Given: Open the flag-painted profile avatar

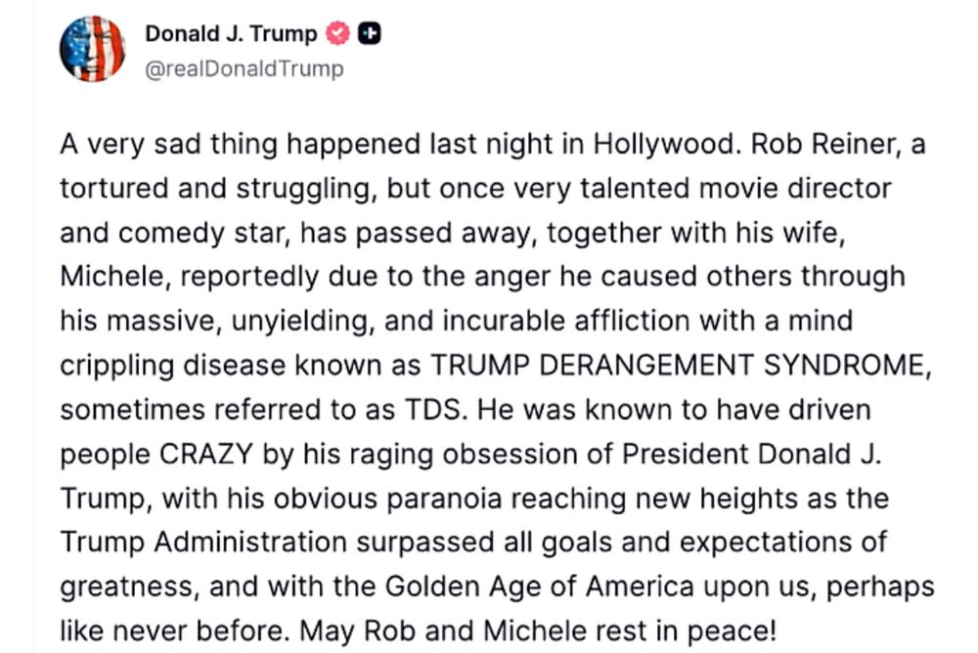Looking at the screenshot, I should point(92,49).
